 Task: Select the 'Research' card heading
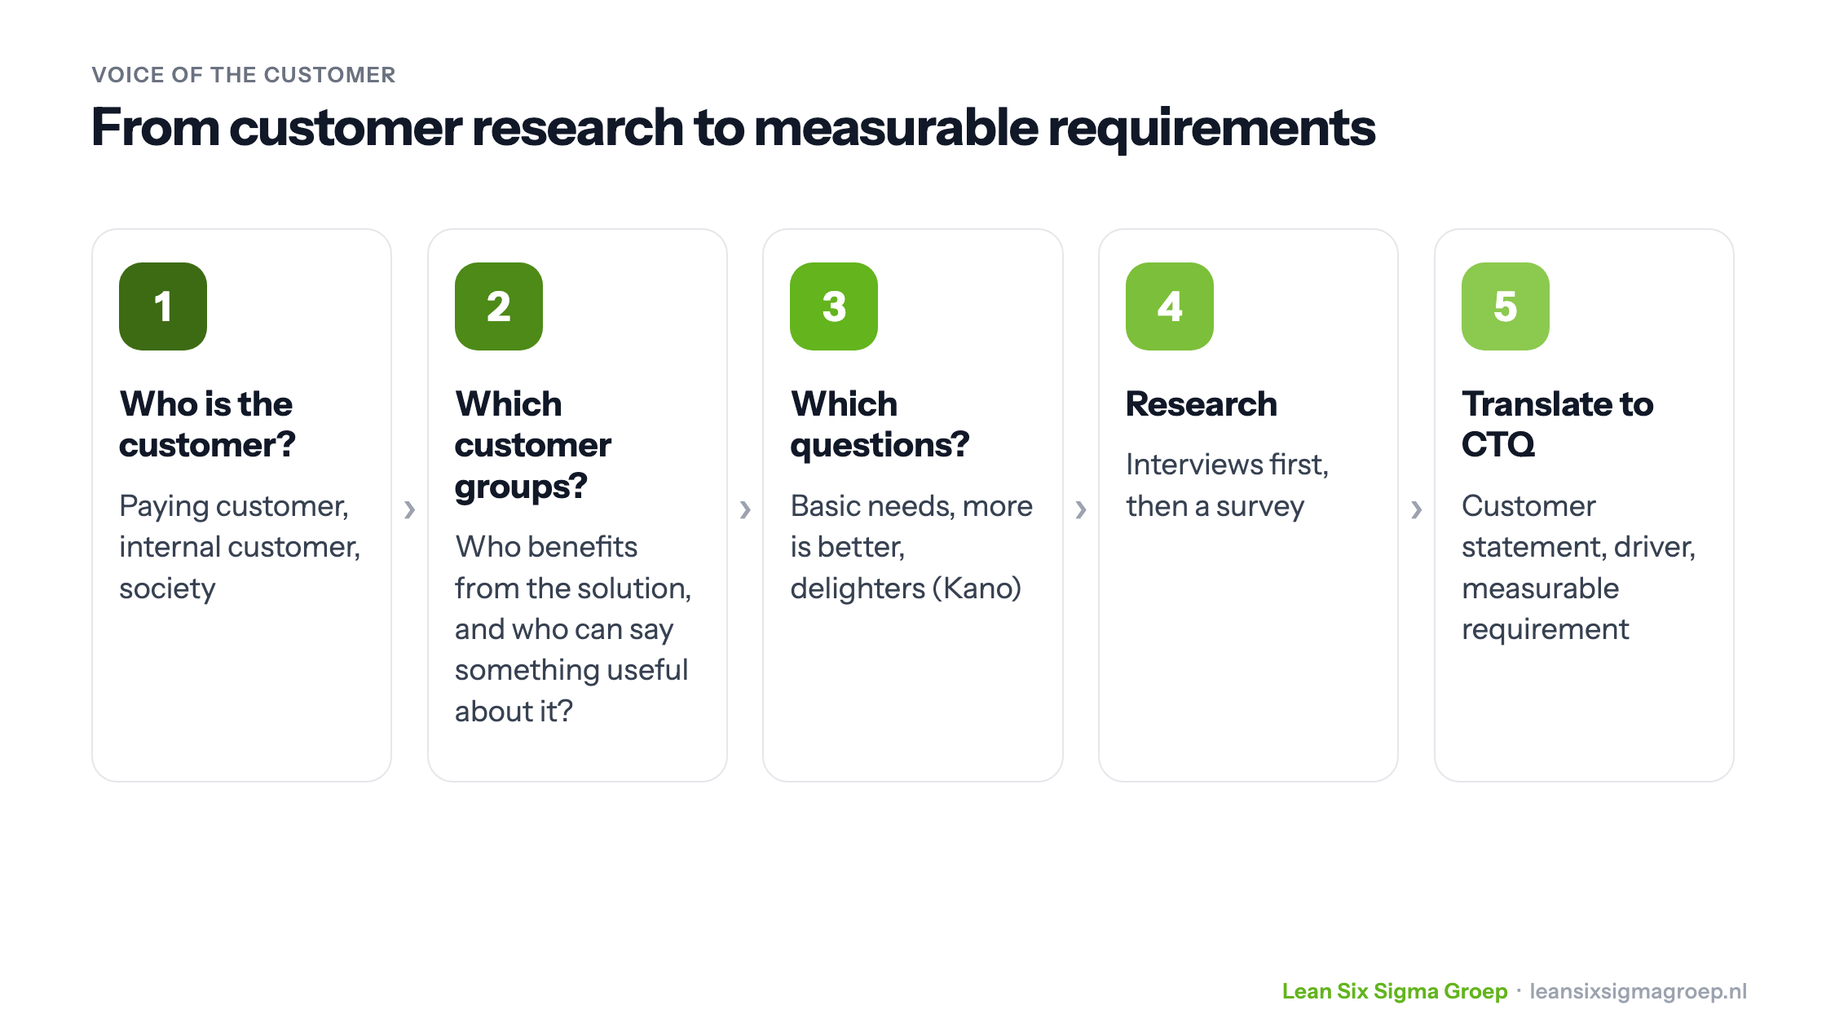click(1202, 404)
